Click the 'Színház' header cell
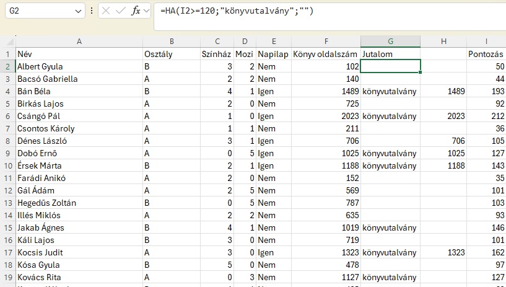The height and width of the screenshot is (287, 506). pyautogui.click(x=217, y=54)
